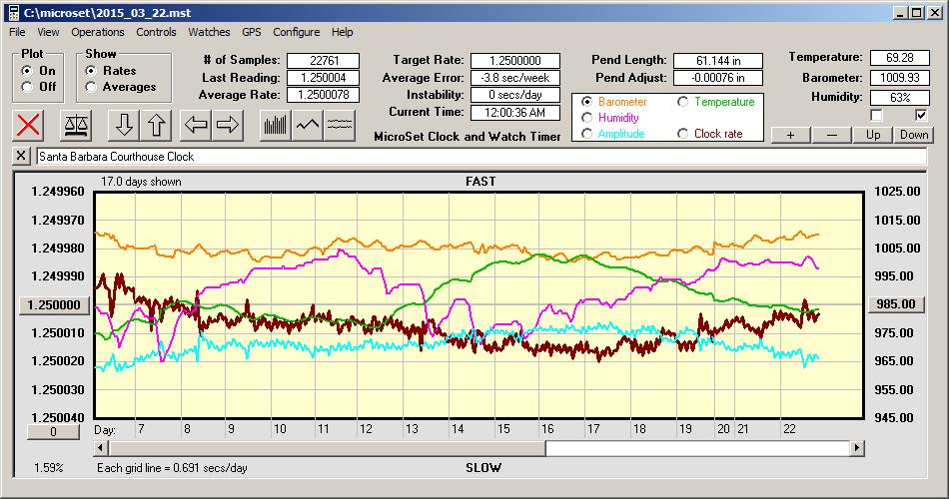Turn Plot Off

pyautogui.click(x=27, y=87)
